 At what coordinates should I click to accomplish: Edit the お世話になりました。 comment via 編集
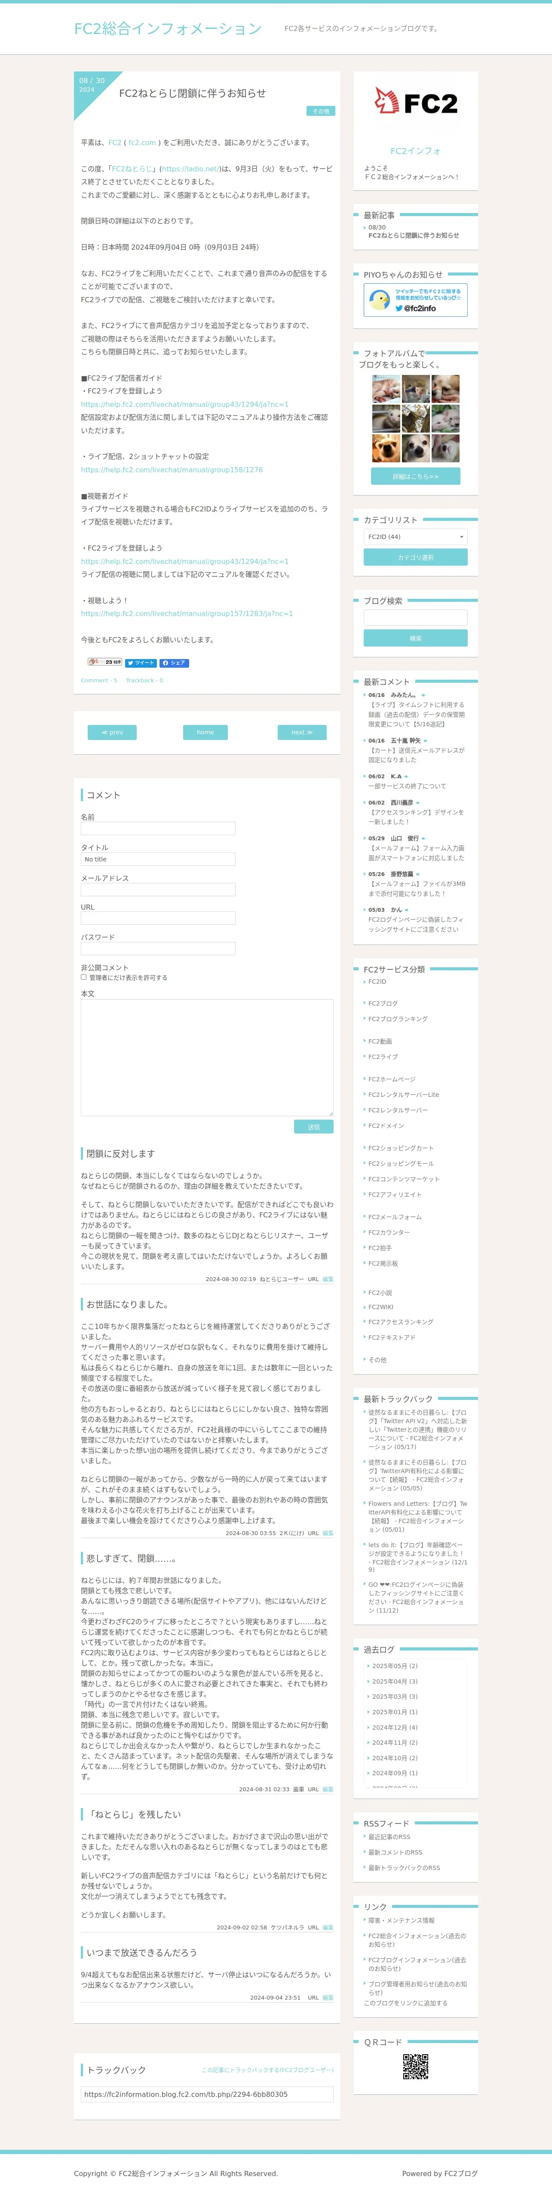(x=328, y=1533)
